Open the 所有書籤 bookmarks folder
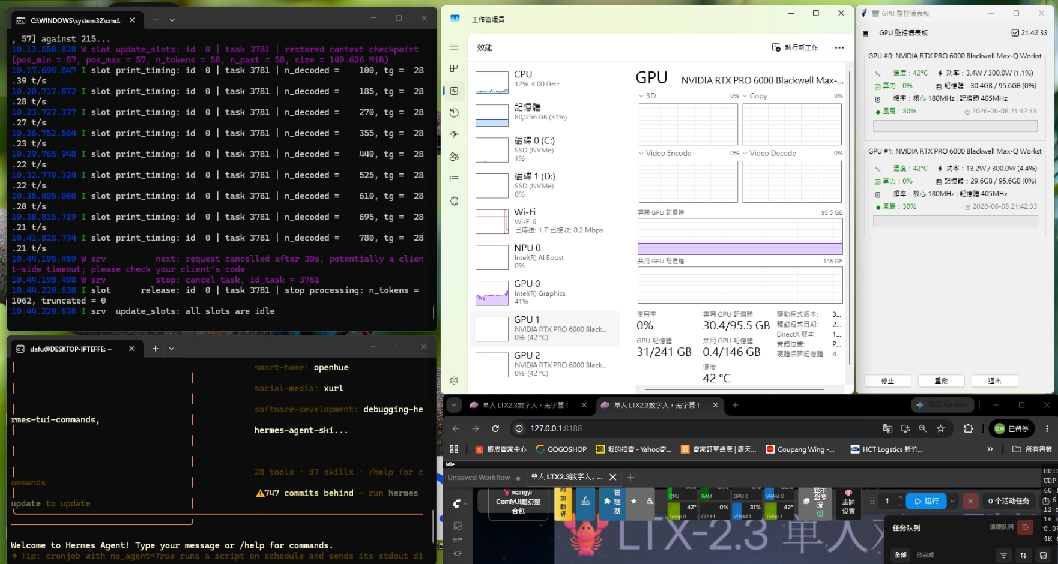 [x=1032, y=449]
